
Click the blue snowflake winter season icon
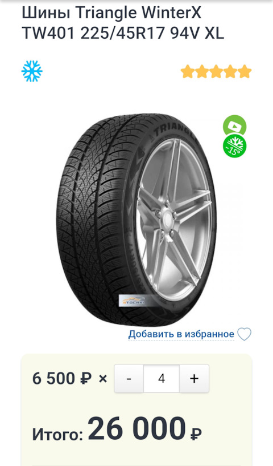point(32,71)
